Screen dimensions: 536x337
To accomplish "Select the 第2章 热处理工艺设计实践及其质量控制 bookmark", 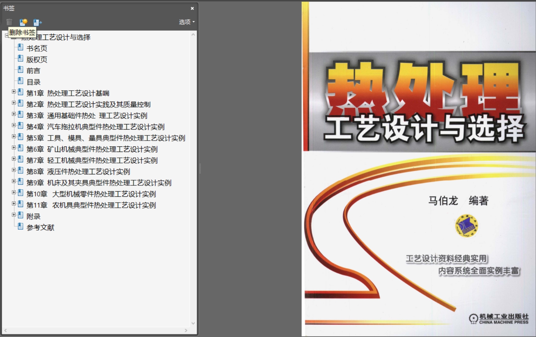I will 88,104.
